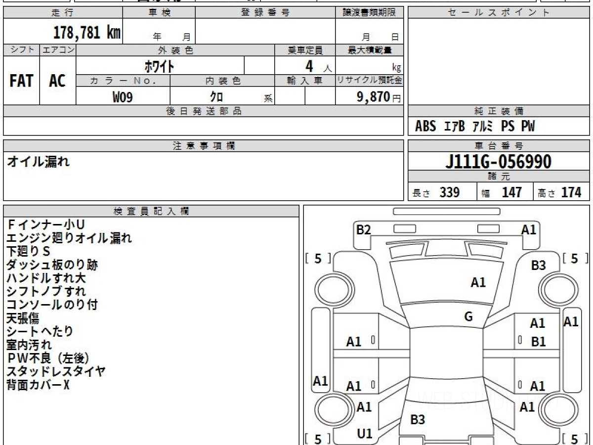Click the 諸元 header
Screen dimensions: 593x445
pos(499,177)
